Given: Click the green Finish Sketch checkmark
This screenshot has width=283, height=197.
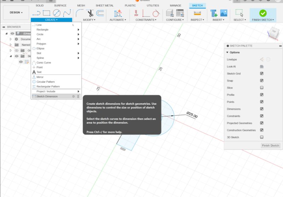Looking at the screenshot, I should point(263,13).
